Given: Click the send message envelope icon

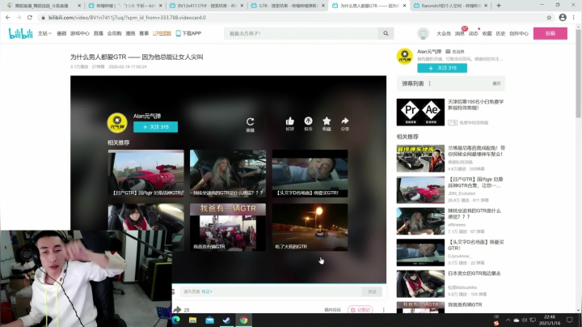Looking at the screenshot, I should (x=448, y=52).
